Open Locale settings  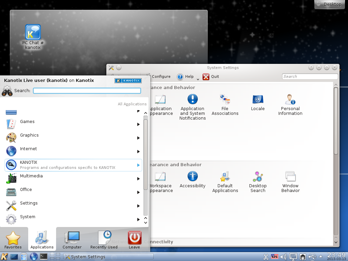[x=258, y=103]
